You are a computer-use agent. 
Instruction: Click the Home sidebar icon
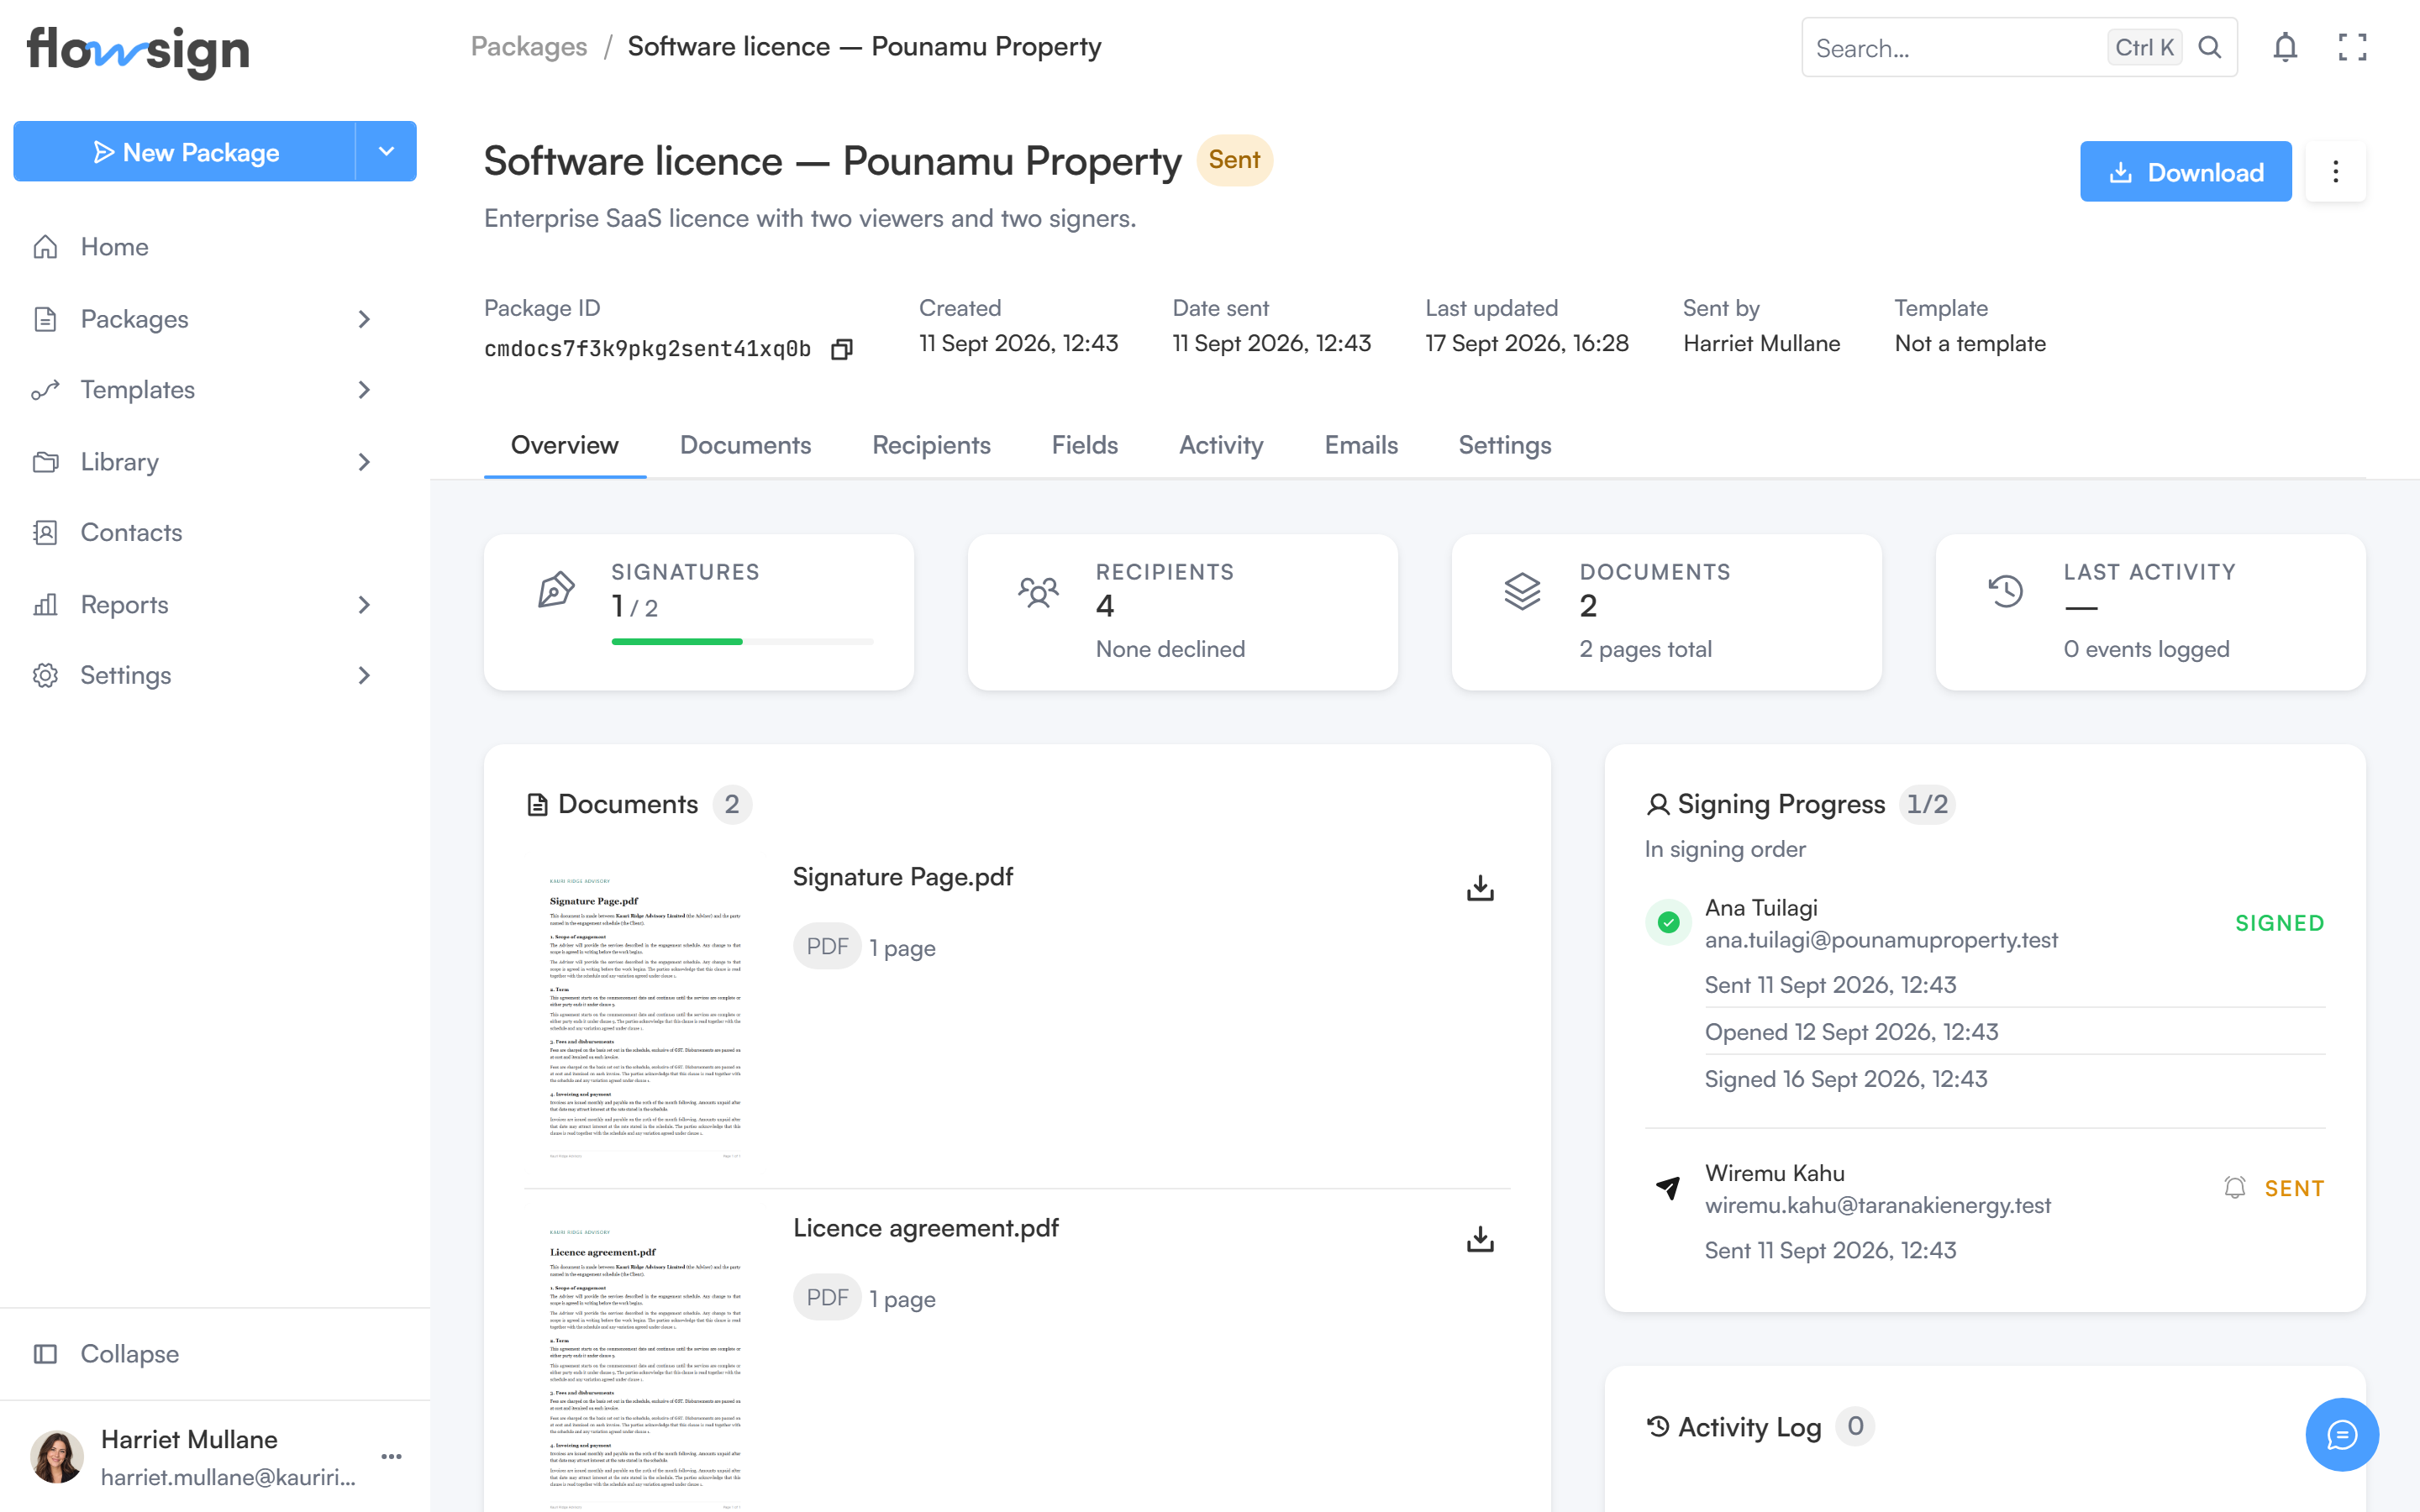45,247
